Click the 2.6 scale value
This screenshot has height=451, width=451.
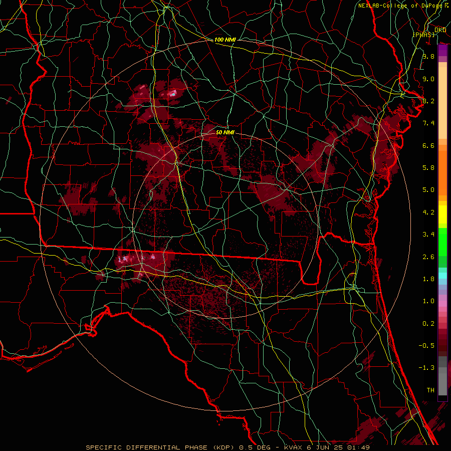tap(428, 257)
